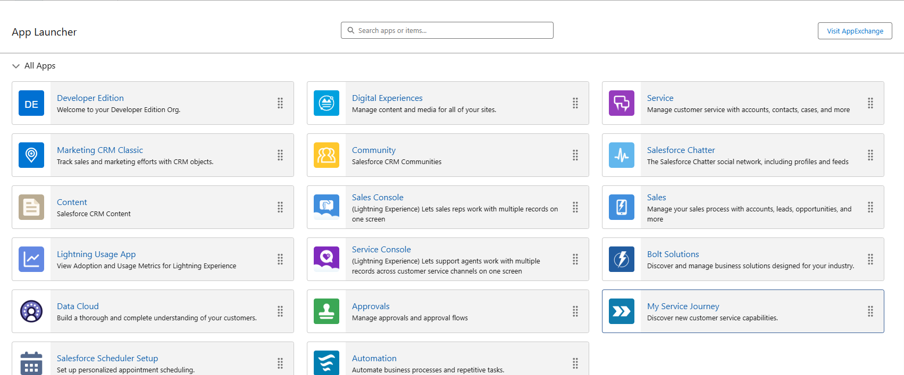Click the Service Console tile drag handle
This screenshot has width=904, height=375.
[x=575, y=259]
